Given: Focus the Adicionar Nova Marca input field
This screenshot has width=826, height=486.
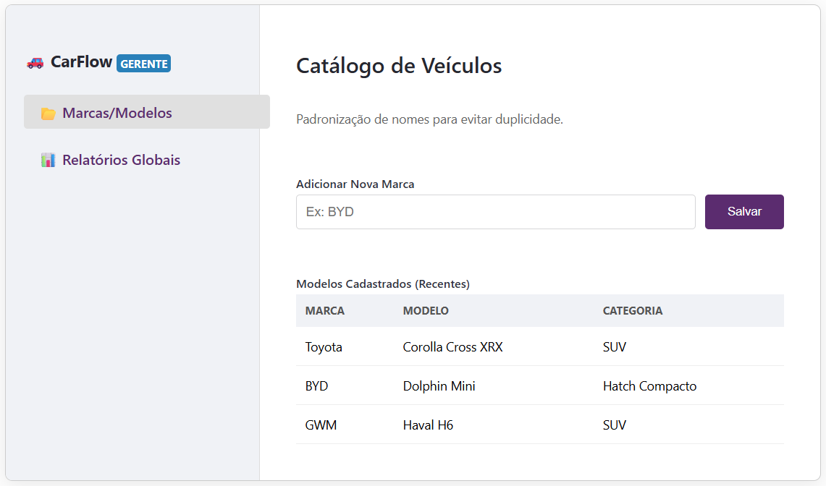Looking at the screenshot, I should (495, 212).
